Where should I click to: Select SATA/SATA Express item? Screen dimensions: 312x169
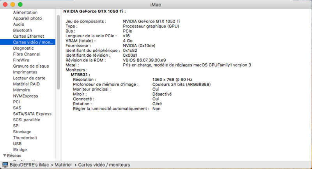(x=32, y=114)
